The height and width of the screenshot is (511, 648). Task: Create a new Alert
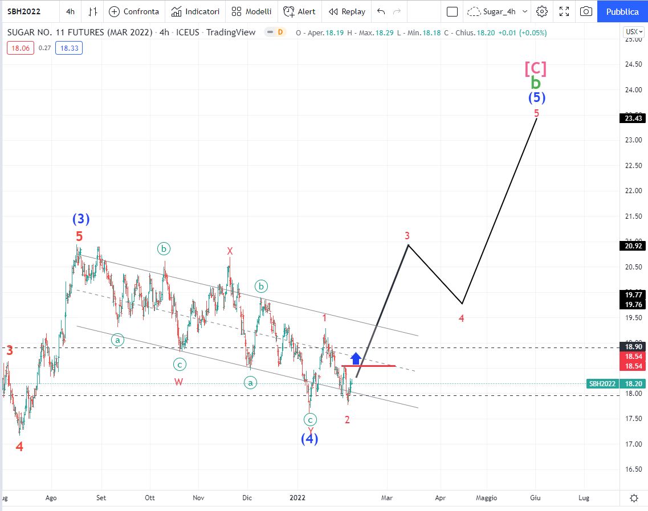pos(299,11)
